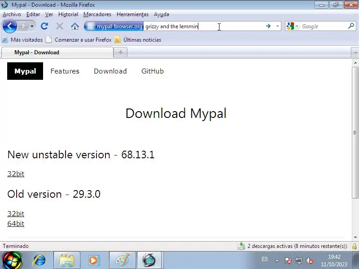Open the Archivo menu
This screenshot has height=269, width=359.
click(x=12, y=14)
